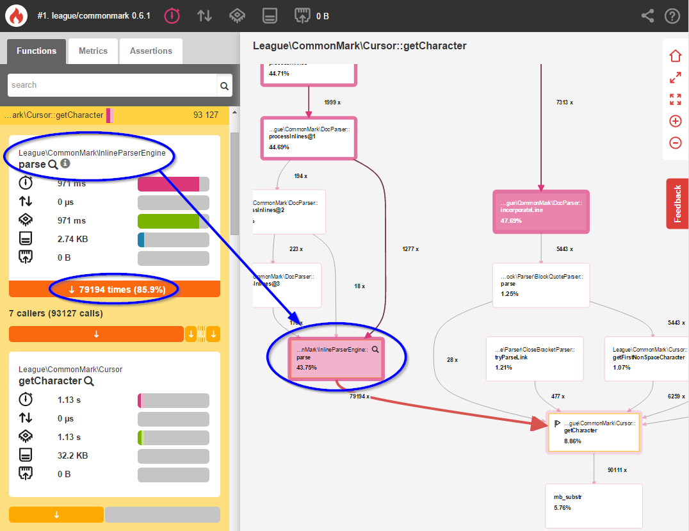
Task: Select the incorporateLine graph node
Action: click(541, 212)
